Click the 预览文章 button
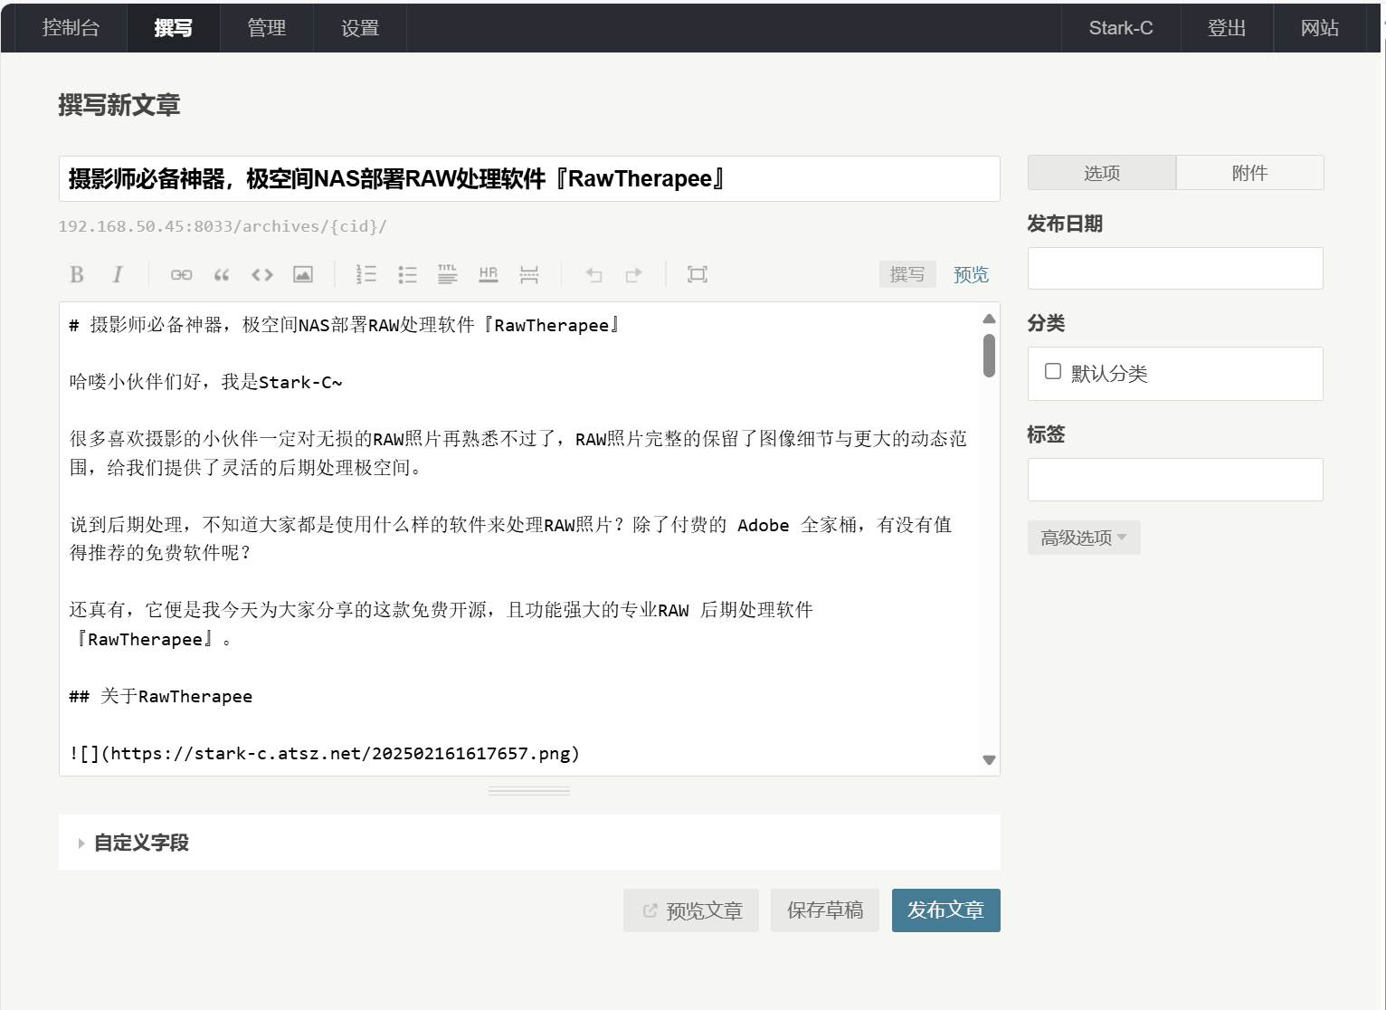The width and height of the screenshot is (1386, 1010). (x=691, y=910)
